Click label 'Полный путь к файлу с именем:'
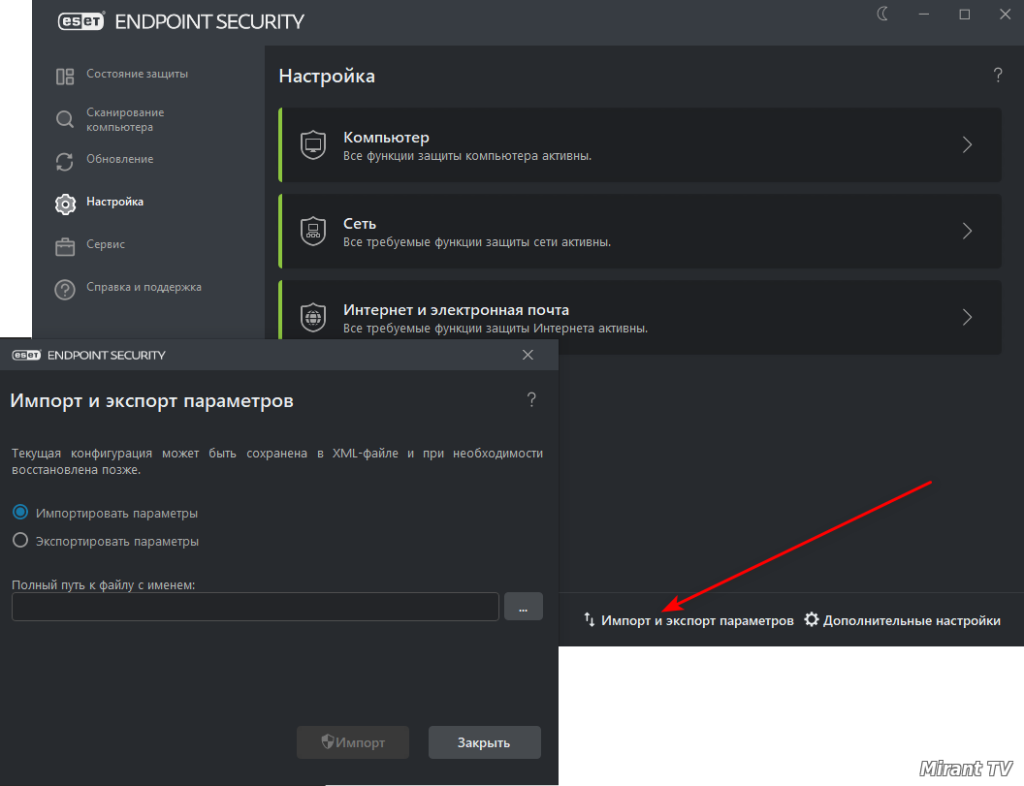 pyautogui.click(x=103, y=585)
